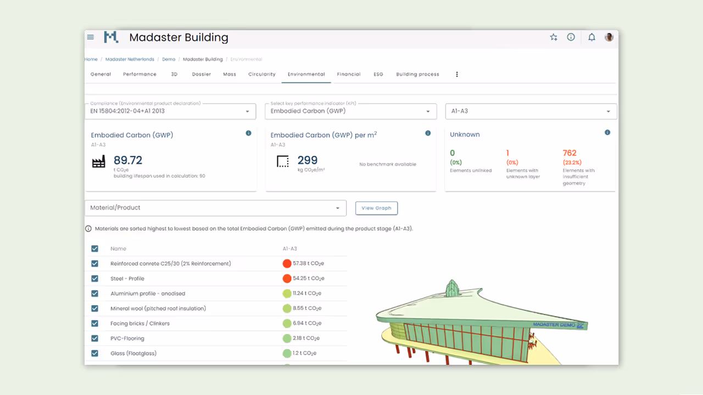
Task: Click the 89.72 t CO2e value
Action: [x=128, y=160]
